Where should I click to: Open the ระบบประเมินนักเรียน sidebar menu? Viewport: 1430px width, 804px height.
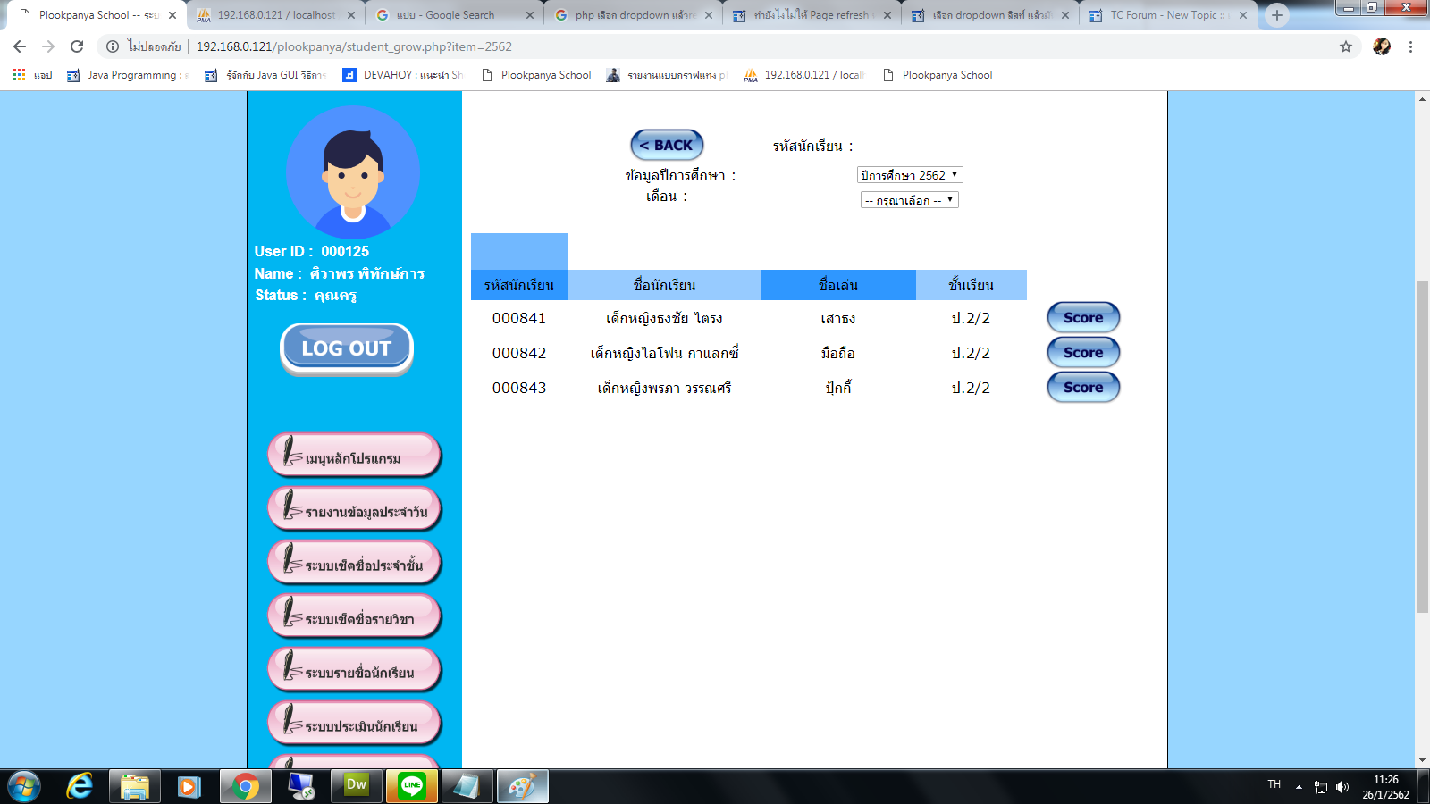click(355, 724)
